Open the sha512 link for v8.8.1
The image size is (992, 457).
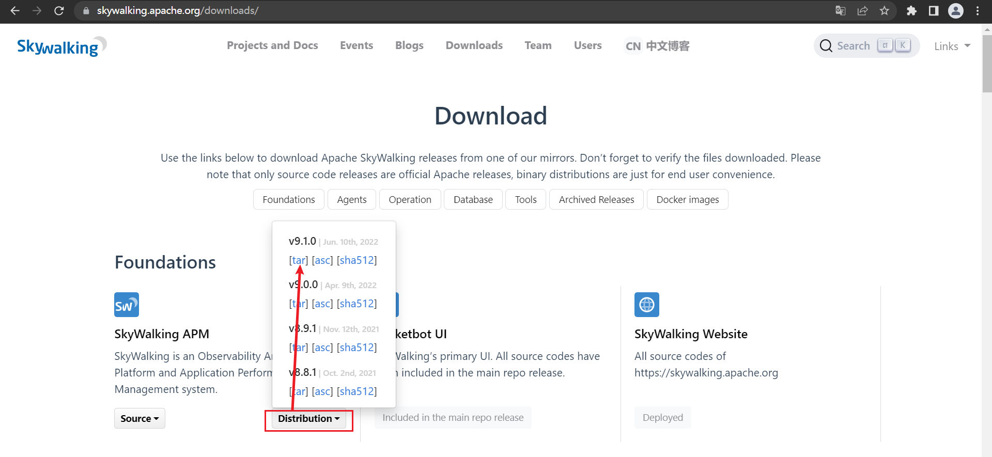click(357, 391)
